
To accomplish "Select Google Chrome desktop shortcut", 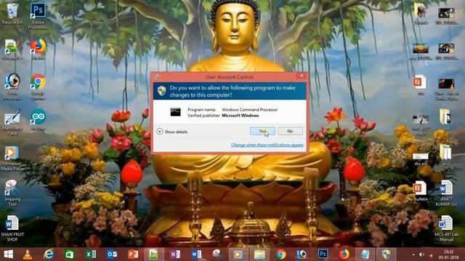I will click(x=38, y=87).
